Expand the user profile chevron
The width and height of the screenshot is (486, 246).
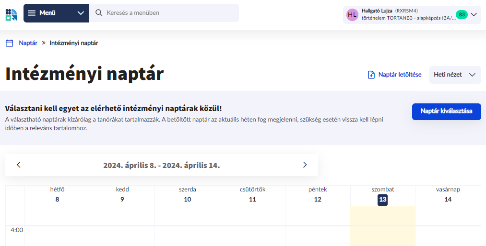point(474,15)
